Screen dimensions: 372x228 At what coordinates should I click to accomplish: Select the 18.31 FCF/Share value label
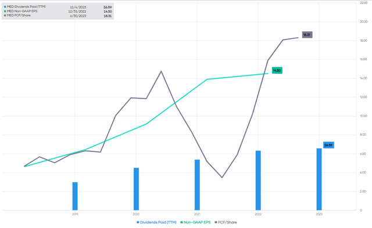(307, 35)
